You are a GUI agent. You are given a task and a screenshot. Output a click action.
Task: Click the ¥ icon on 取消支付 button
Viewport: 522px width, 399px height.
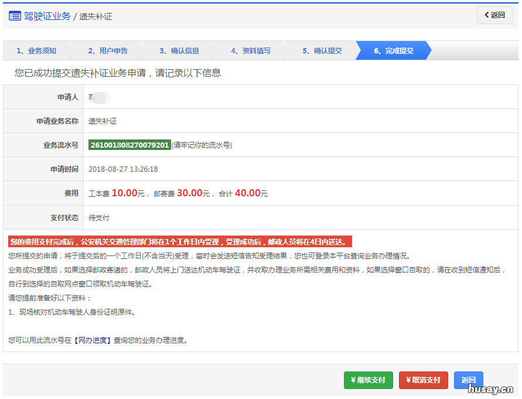point(408,380)
